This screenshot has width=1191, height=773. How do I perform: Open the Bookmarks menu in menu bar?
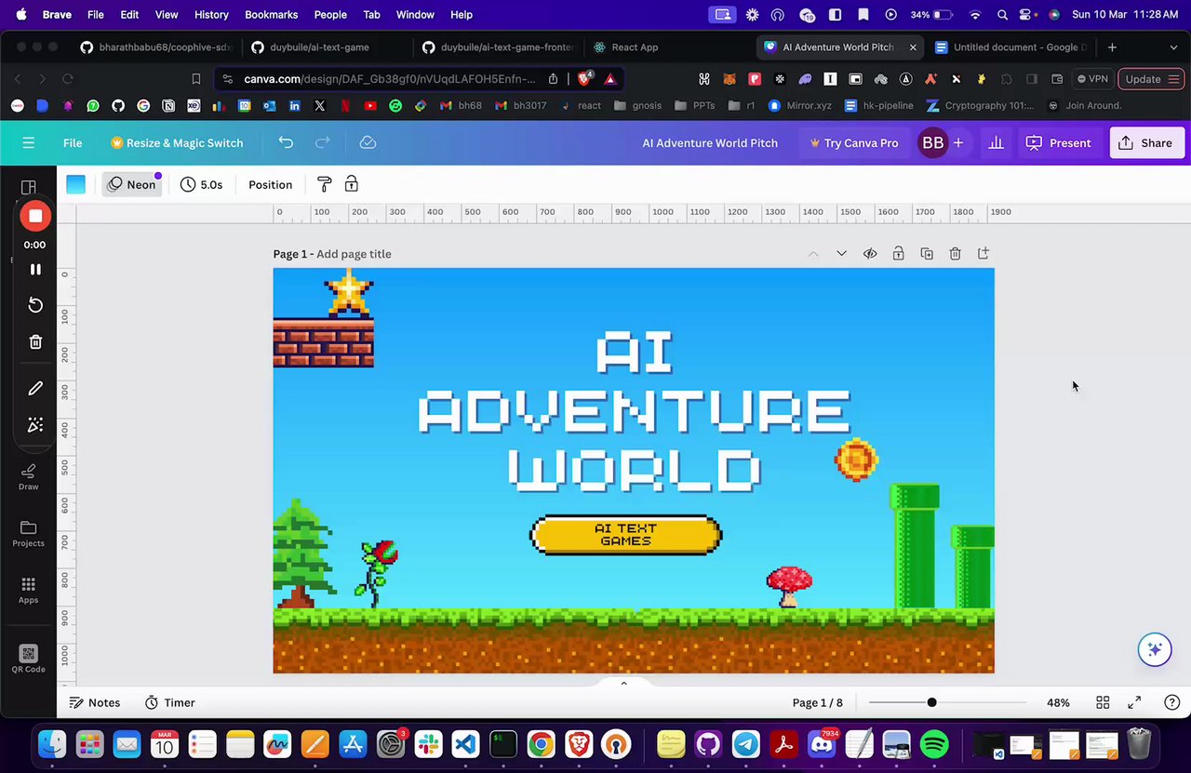271,15
